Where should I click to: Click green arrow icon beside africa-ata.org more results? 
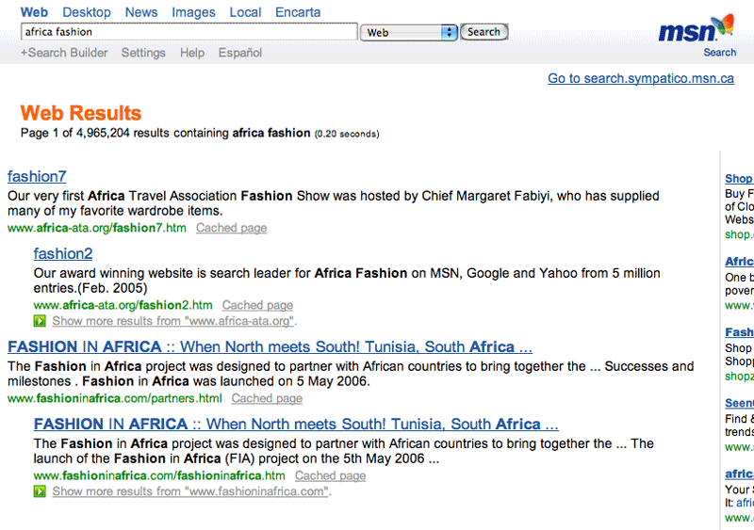click(x=40, y=321)
